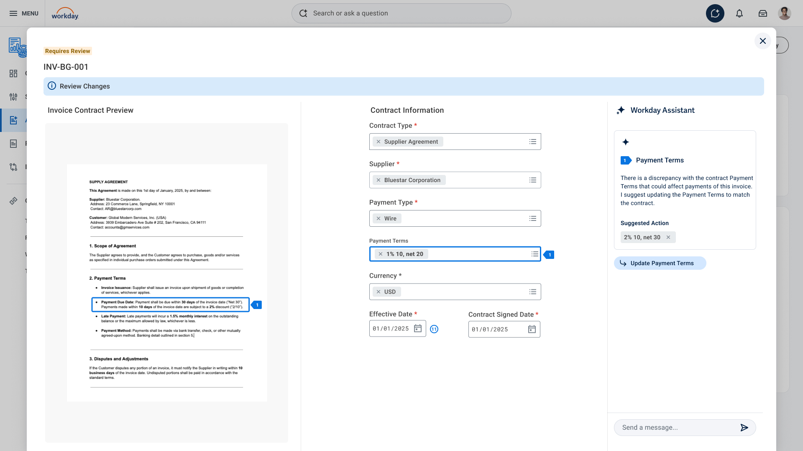Click the Workday Assistant chat icon in header
Viewport: 803px width, 451px height.
click(715, 13)
